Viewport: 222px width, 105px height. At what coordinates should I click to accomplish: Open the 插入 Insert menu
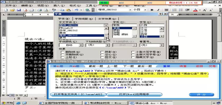coord(59,6)
